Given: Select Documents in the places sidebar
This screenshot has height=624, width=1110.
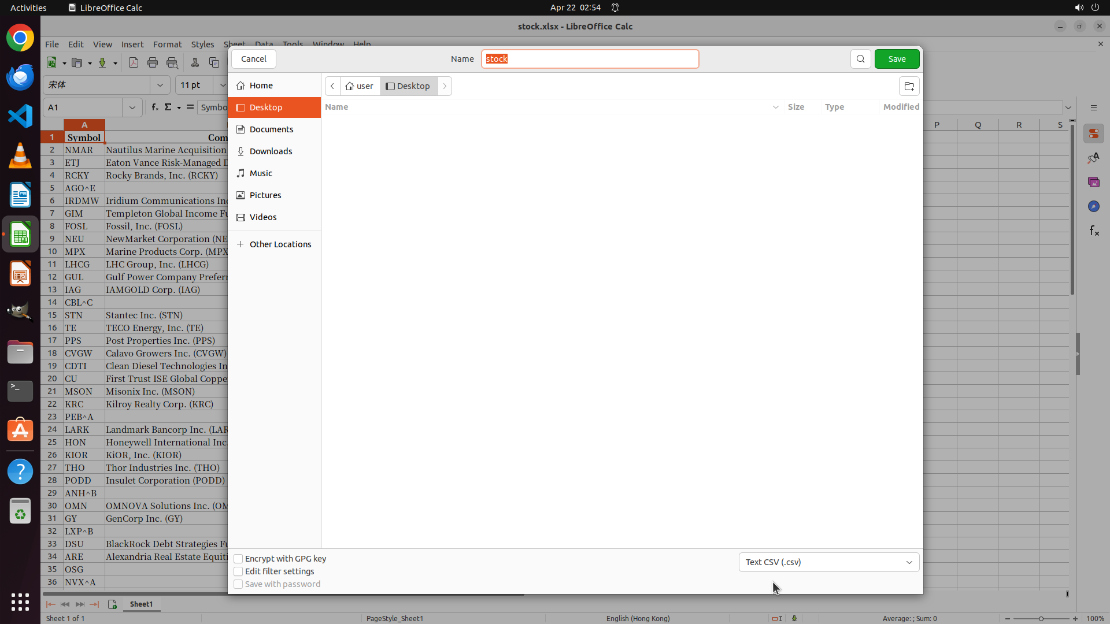Looking at the screenshot, I should 271,129.
